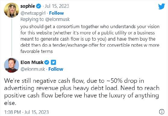Follow the @elonmusk account
The image size is (168, 116).
pos(56,69)
